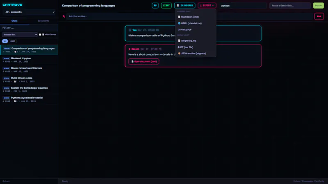Click the GEMINI badge on Neural network architecture
The width and height of the screenshot is (328, 184).
tap(6, 68)
